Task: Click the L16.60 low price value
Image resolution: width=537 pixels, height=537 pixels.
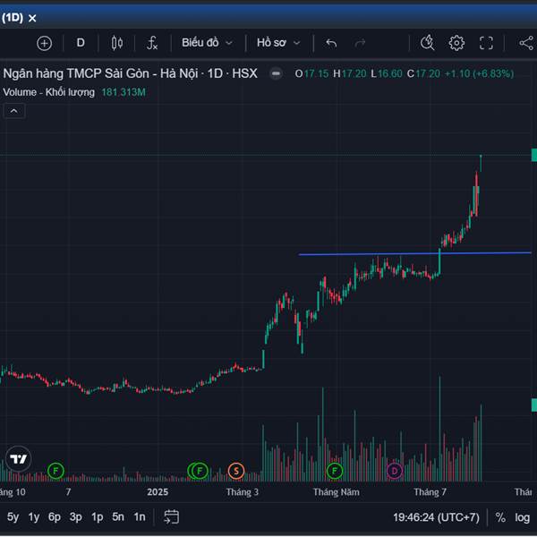Action: point(387,73)
